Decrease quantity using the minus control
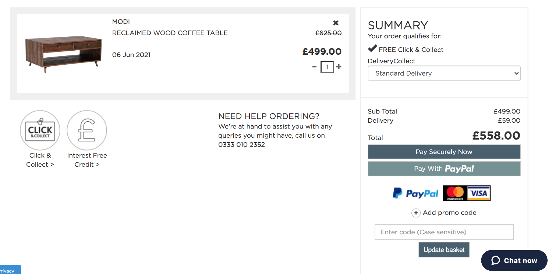Viewport: 552px width, 274px height. click(x=314, y=67)
